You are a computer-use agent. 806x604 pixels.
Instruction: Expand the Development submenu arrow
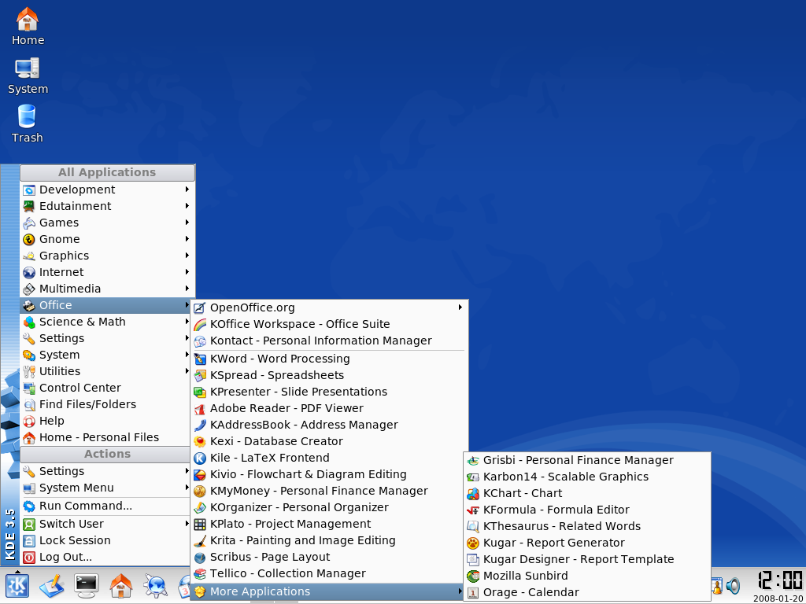tap(187, 190)
